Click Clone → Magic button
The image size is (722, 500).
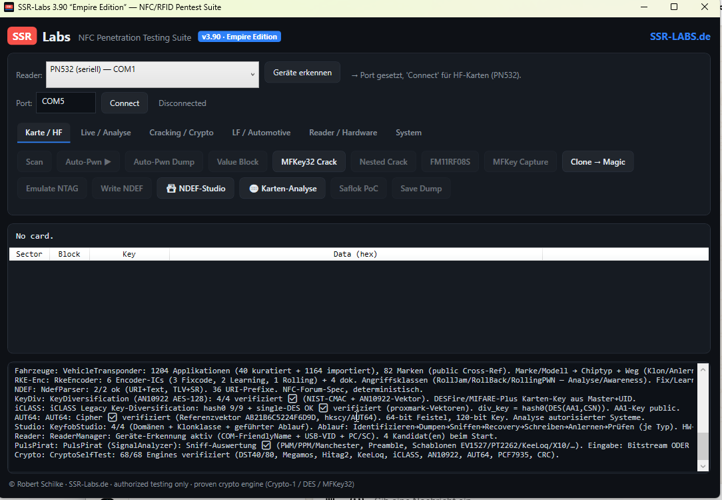click(597, 162)
